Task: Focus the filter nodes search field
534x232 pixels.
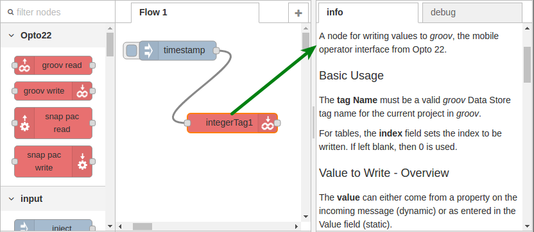Action: click(x=58, y=12)
